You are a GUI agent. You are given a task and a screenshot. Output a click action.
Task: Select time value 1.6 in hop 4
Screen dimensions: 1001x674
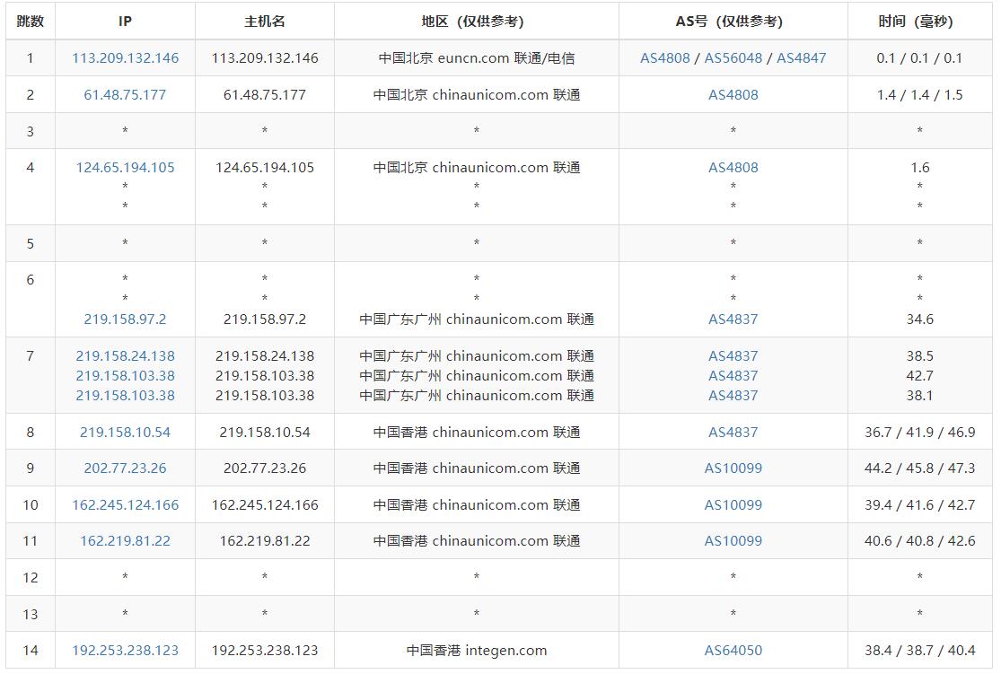[x=920, y=168]
